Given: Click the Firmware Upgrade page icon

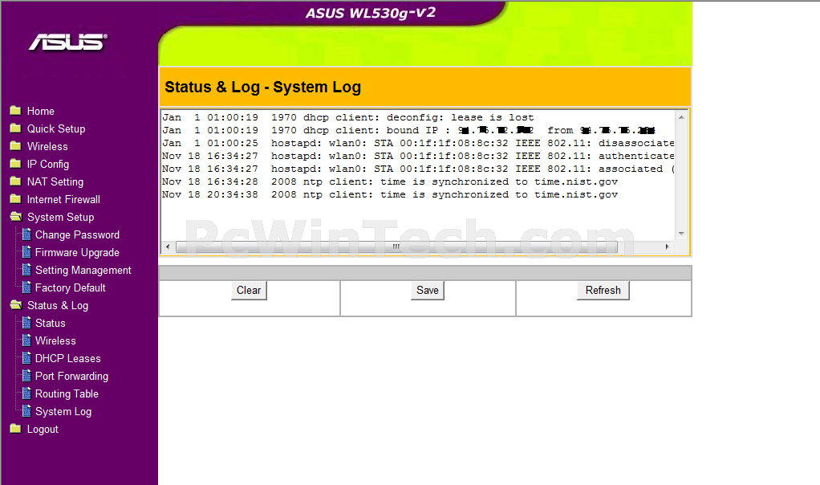Looking at the screenshot, I should pyautogui.click(x=26, y=252).
